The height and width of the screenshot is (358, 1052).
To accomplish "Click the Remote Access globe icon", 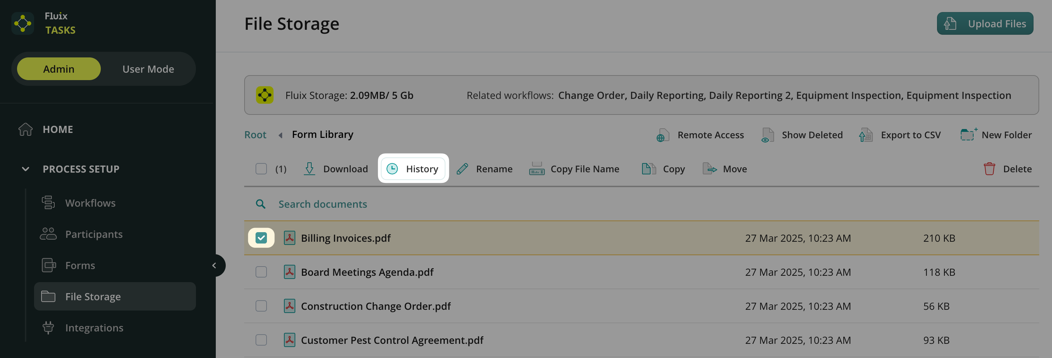I will point(662,135).
